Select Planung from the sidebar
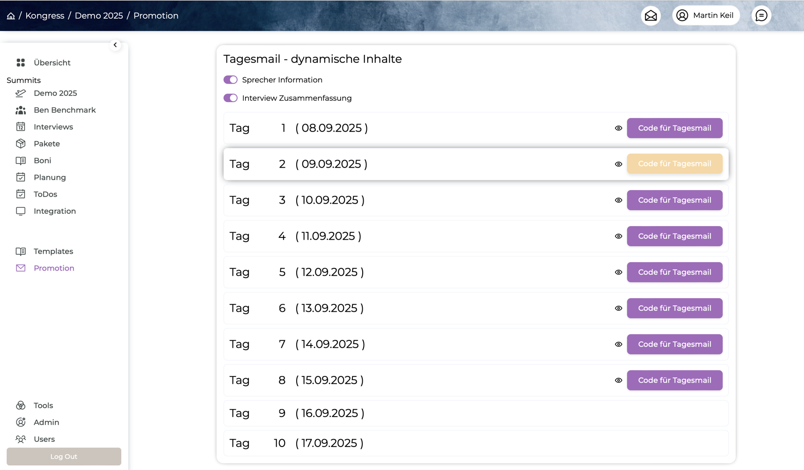The height and width of the screenshot is (470, 804). (x=50, y=177)
